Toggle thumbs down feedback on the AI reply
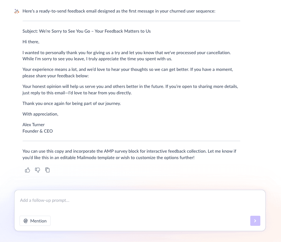The width and height of the screenshot is (281, 242). (37, 170)
